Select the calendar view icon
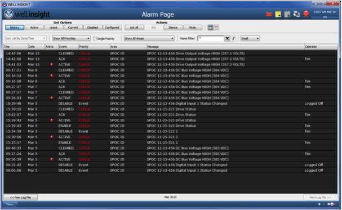Viewport: 342px width, 210px height. coord(210,28)
